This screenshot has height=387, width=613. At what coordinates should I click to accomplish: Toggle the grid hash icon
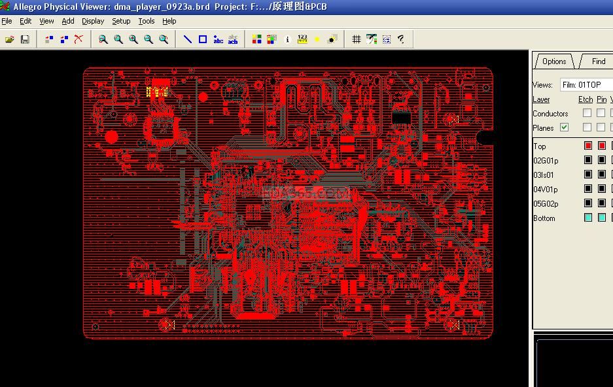pos(356,39)
